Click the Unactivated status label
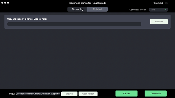 [158, 3]
